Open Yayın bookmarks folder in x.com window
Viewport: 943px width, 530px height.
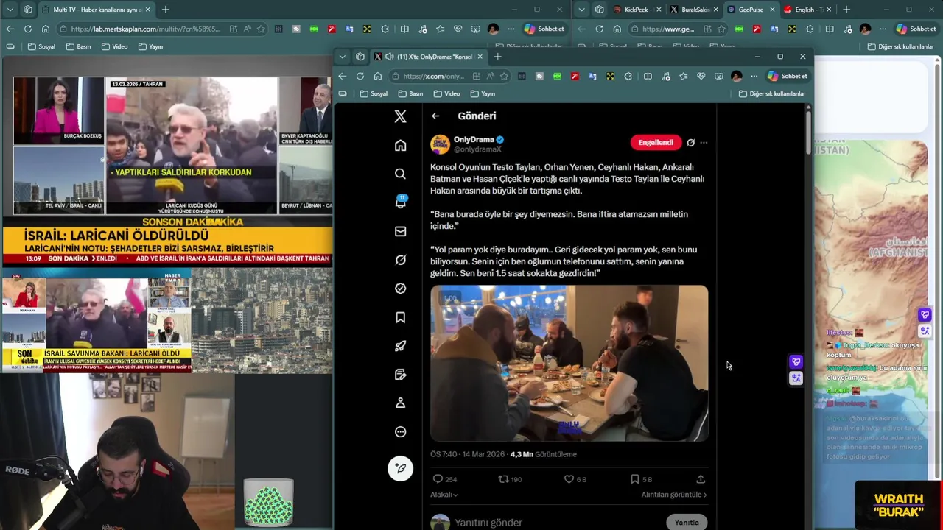482,94
